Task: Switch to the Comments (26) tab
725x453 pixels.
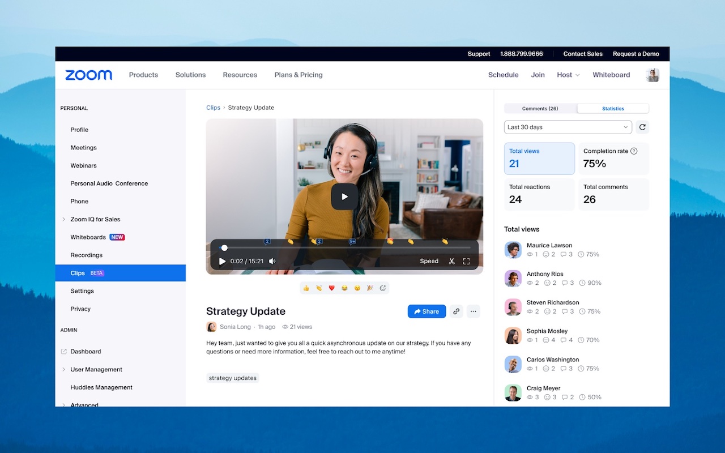Action: coord(540,109)
